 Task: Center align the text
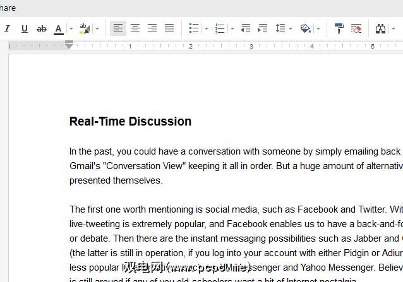pos(135,28)
